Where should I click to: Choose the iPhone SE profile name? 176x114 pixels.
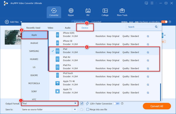[x=68, y=41]
